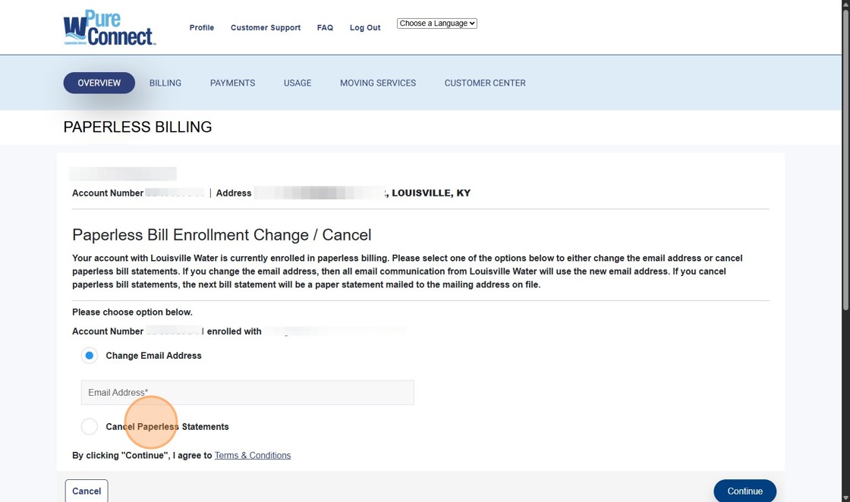Image resolution: width=850 pixels, height=502 pixels.
Task: Go to Customer Support
Action: pyautogui.click(x=266, y=28)
